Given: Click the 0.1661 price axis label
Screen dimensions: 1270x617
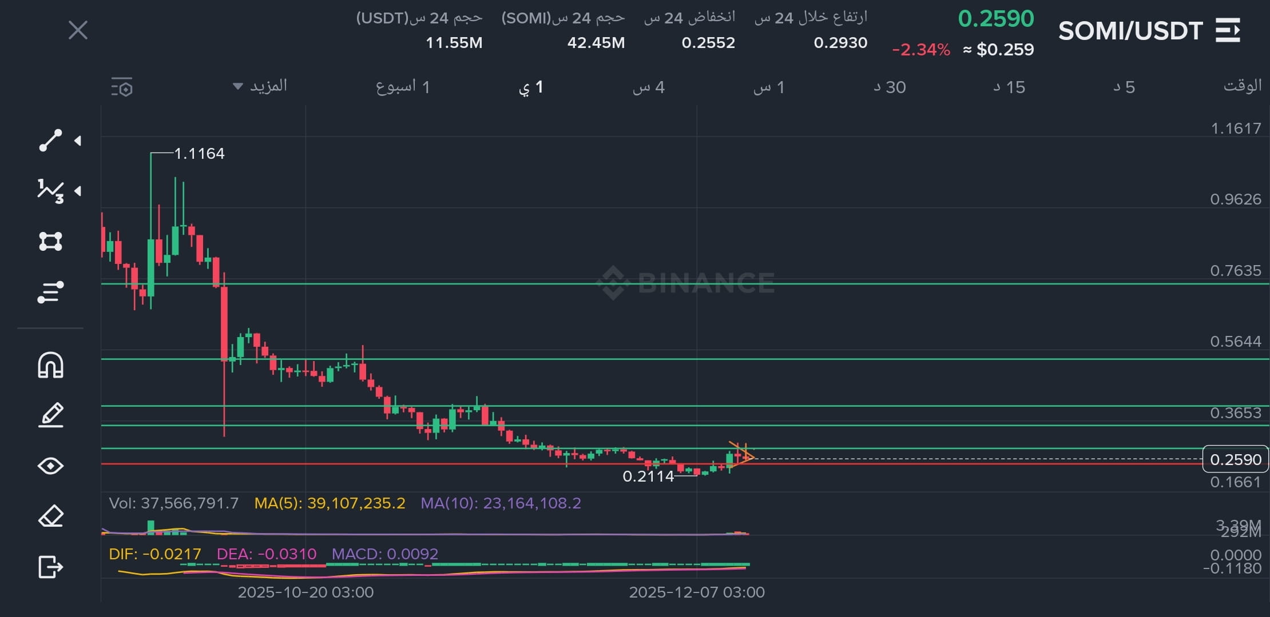Looking at the screenshot, I should pos(1236,483).
